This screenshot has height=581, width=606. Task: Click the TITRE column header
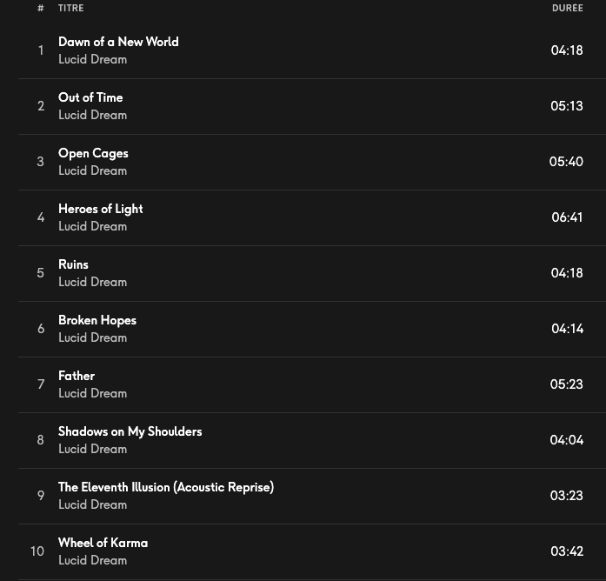[x=71, y=8]
